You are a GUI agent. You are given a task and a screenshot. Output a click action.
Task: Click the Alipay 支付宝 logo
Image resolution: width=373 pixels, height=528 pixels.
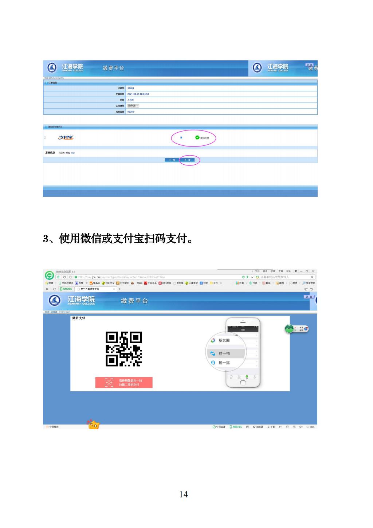(x=66, y=138)
